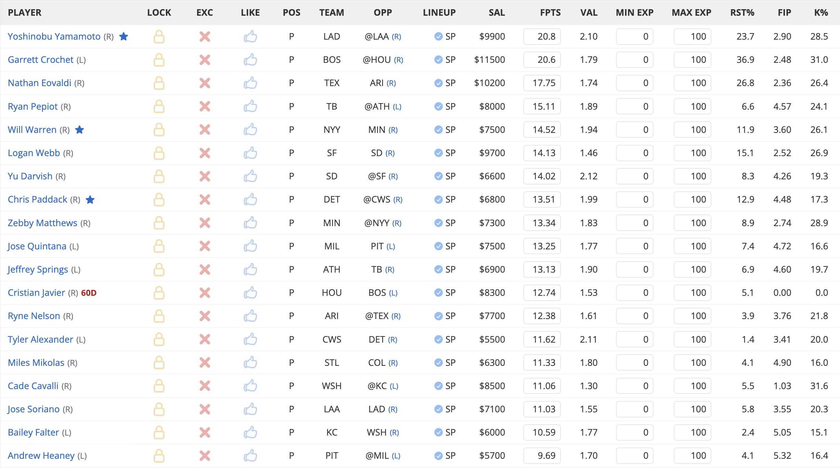Lock Jose Quintana padlock icon
The height and width of the screenshot is (468, 840).
pos(159,246)
